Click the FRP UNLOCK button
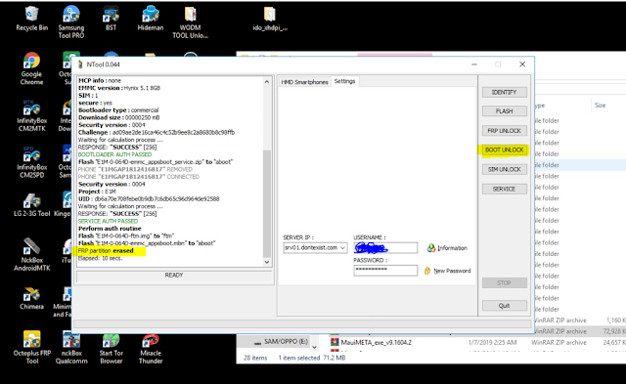 (505, 131)
